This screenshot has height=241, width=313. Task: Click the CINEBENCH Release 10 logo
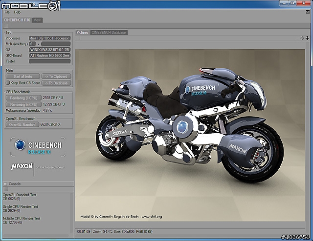(38, 147)
